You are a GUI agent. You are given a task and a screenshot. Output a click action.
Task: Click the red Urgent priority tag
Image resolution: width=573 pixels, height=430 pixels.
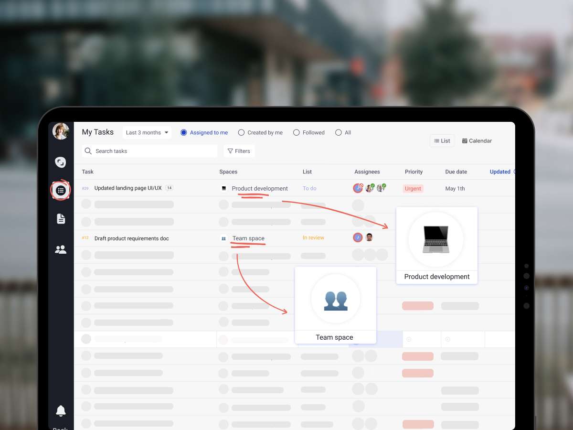click(413, 189)
